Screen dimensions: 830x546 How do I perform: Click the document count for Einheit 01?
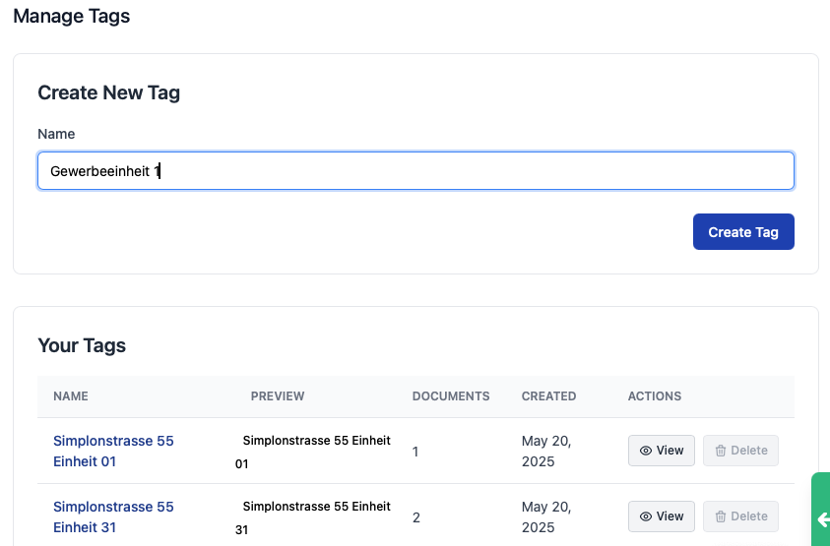click(x=415, y=452)
